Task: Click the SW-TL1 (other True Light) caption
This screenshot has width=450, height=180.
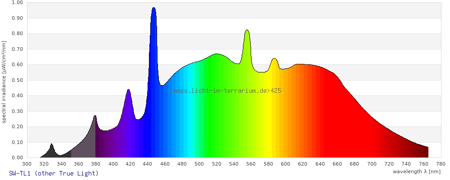Action: click(x=54, y=173)
